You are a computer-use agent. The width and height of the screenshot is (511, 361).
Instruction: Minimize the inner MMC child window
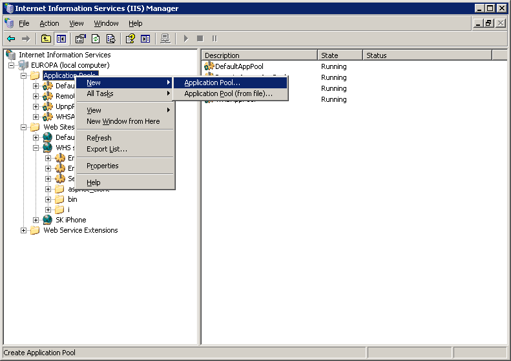point(478,23)
